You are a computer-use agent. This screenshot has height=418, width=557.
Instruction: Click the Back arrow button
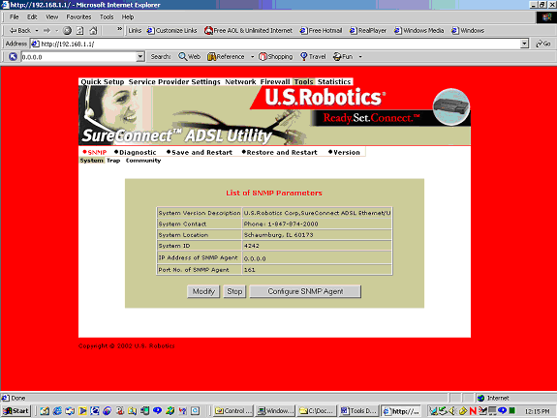(x=20, y=31)
